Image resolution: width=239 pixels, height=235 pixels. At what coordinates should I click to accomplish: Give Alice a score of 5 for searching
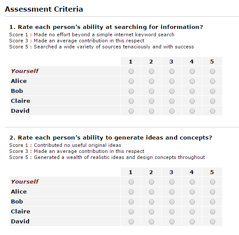point(213,81)
